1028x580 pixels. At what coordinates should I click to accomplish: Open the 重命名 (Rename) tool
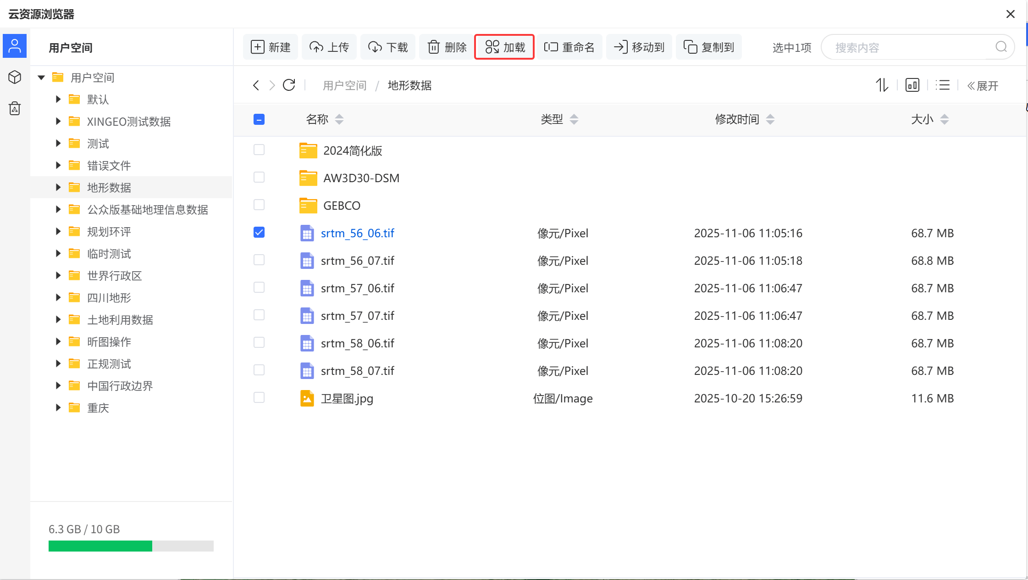click(569, 46)
